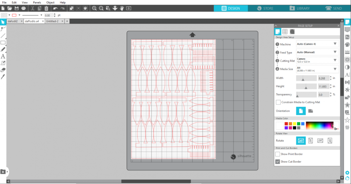Fit page to window icon

point(129,8)
